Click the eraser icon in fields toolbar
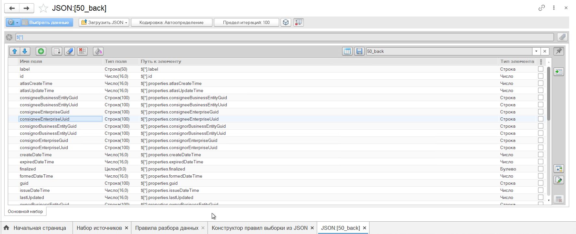This screenshot has height=234, width=576. tap(70, 51)
